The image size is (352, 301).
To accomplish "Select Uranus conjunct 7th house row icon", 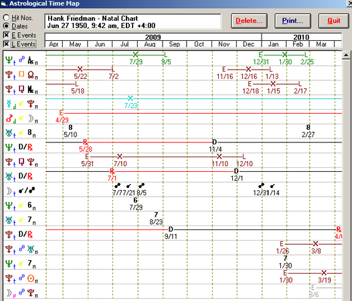I will [21, 220].
